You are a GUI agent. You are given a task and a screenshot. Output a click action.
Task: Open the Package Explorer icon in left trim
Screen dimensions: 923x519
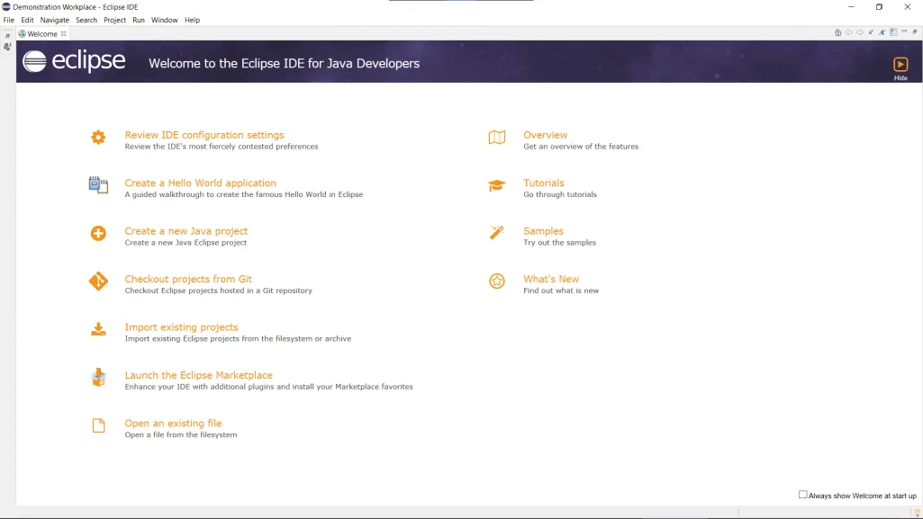(x=7, y=47)
